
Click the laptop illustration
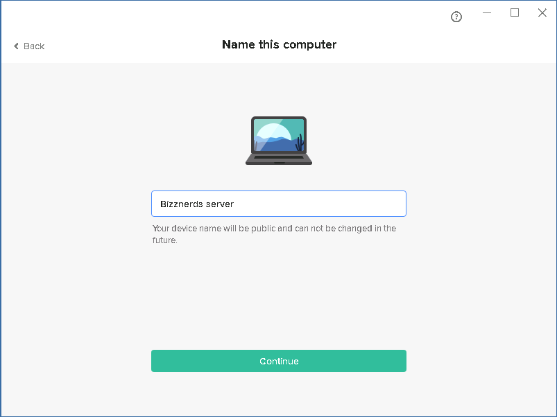[279, 141]
